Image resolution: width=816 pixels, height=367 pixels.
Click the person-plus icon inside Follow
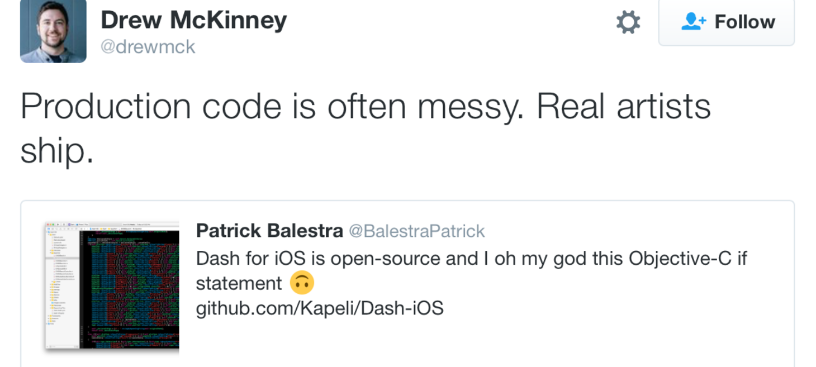(x=694, y=22)
